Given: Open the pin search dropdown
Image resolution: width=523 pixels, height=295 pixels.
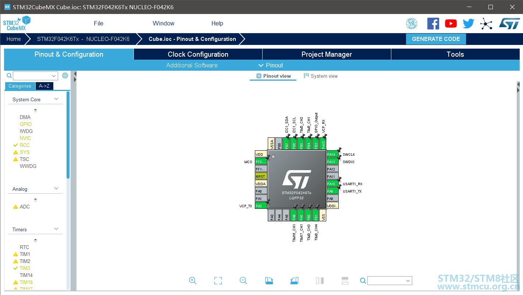Looking at the screenshot, I should pyautogui.click(x=408, y=281).
